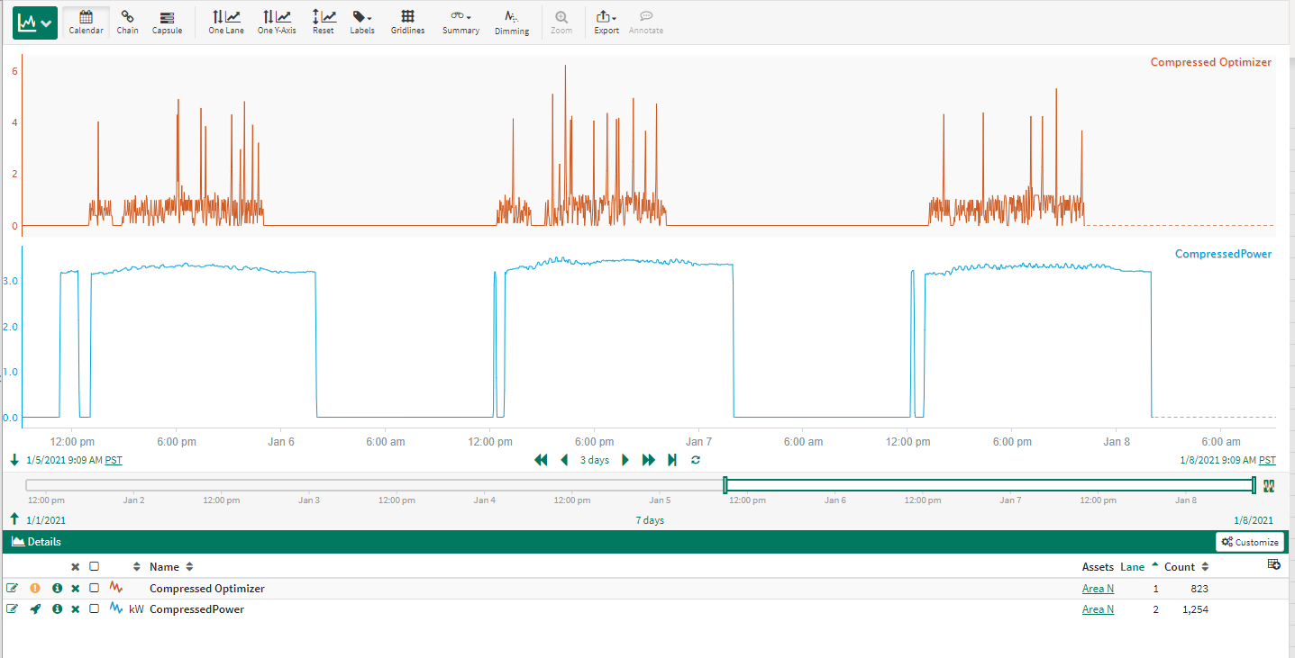
Task: Select the Chain view icon
Action: (x=127, y=23)
